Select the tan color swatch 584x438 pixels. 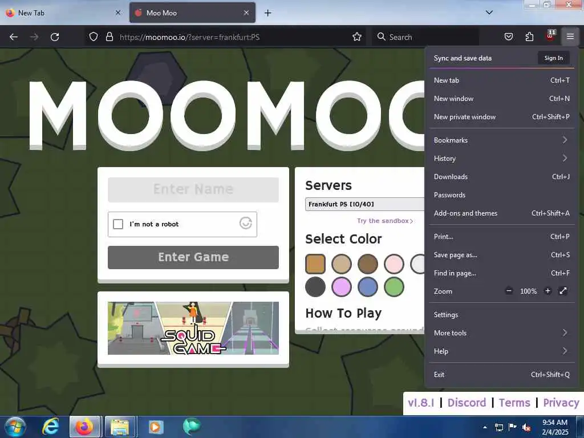[342, 263]
